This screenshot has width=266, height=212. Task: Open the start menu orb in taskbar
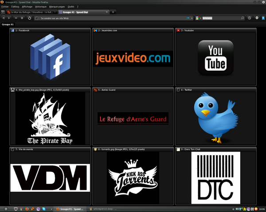6,209
